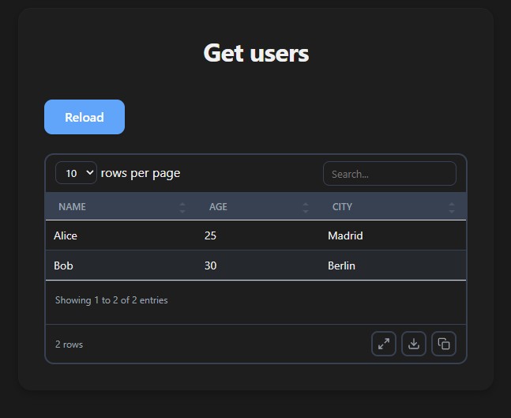Click the sort arrows in NAME column

182,207
